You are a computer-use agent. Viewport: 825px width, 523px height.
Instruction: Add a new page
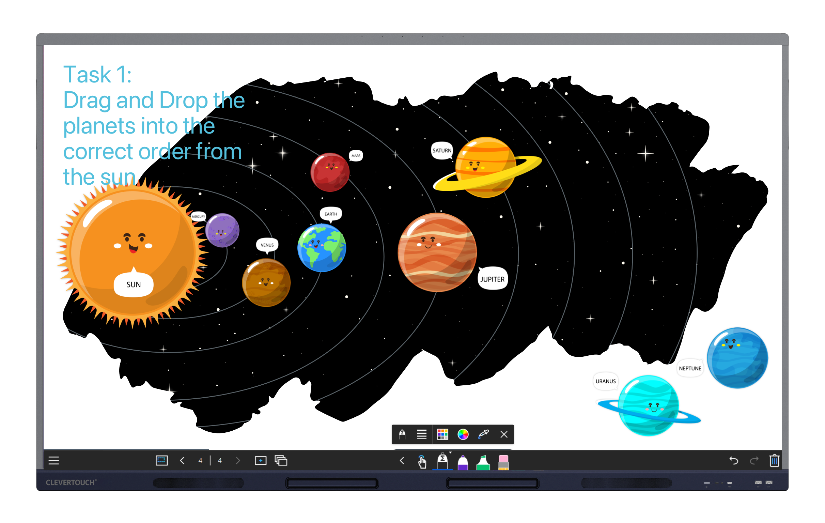pyautogui.click(x=260, y=460)
